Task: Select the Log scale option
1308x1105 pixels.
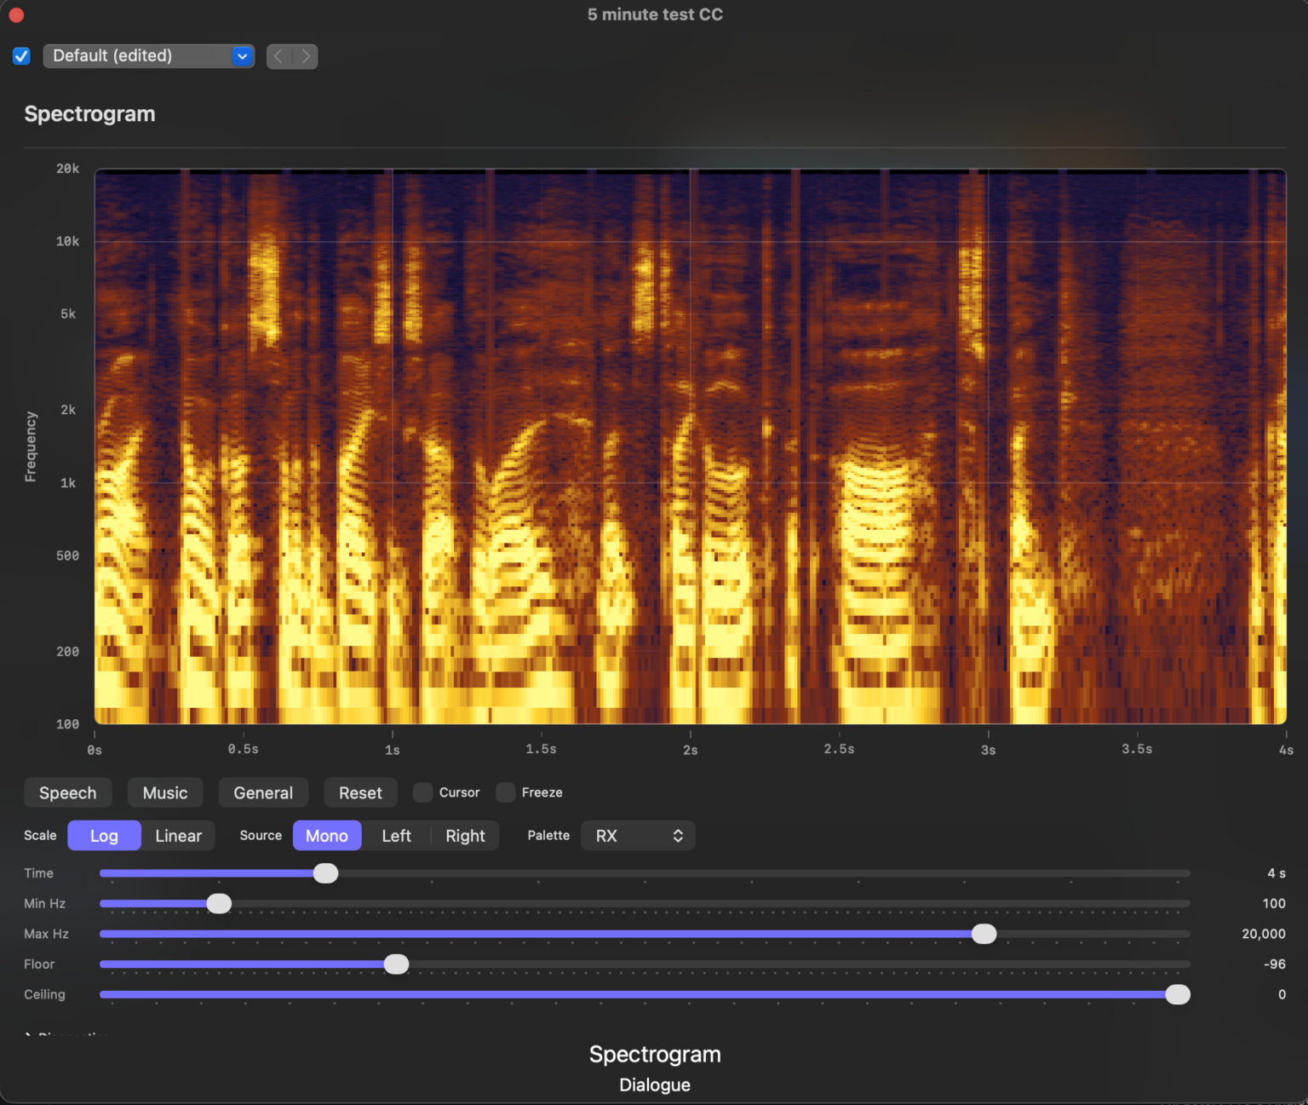Action: point(104,836)
